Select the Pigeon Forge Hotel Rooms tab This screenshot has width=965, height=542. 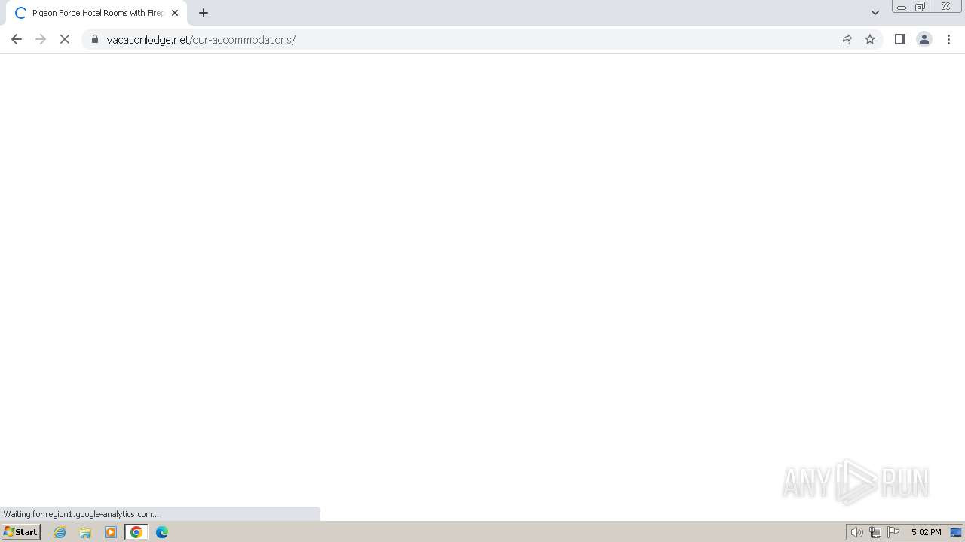pyautogui.click(x=96, y=13)
